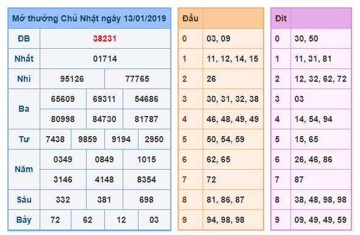Click Bảy prize number 12
The height and width of the screenshot is (235, 360).
[121, 220]
